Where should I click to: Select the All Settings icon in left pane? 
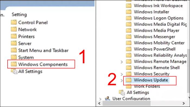(x=14, y=71)
